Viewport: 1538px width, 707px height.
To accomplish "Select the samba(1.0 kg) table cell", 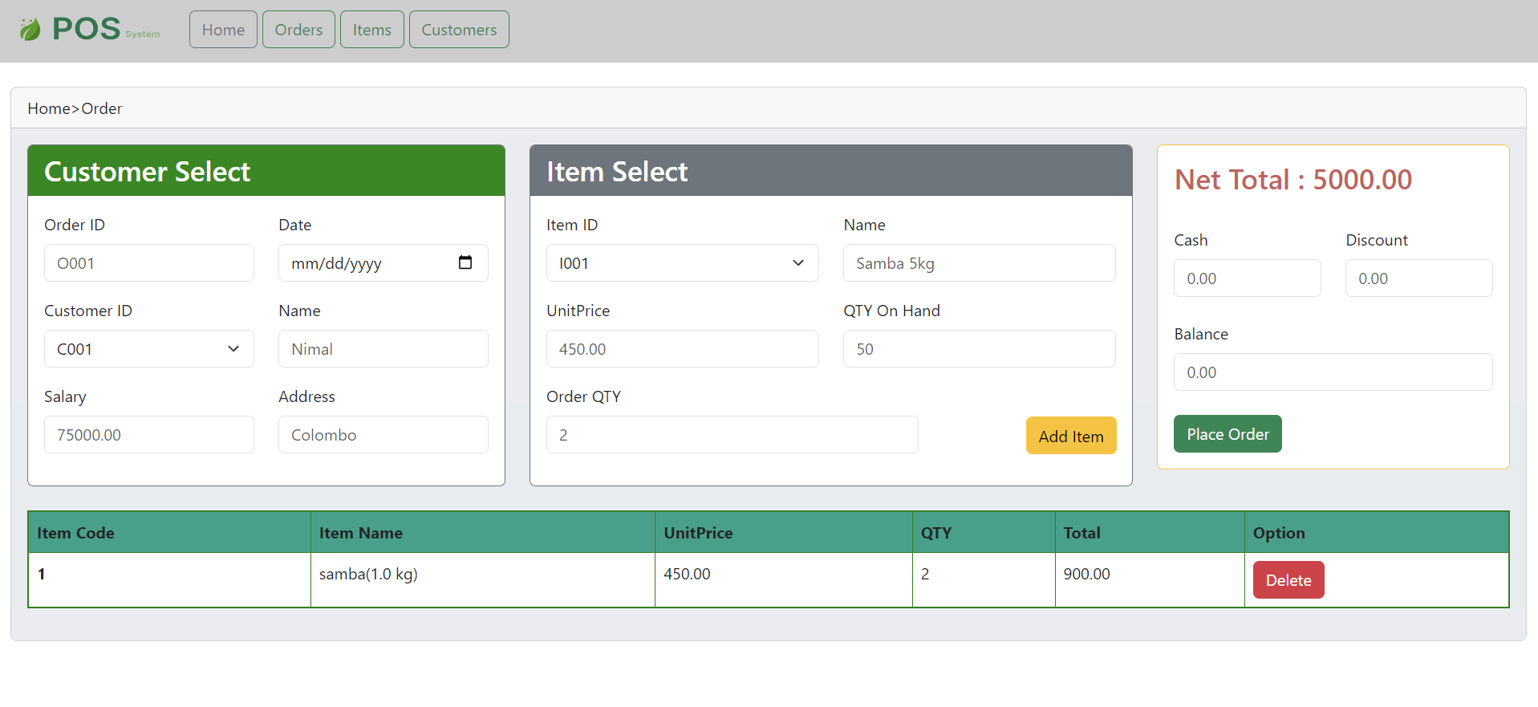I will point(483,579).
